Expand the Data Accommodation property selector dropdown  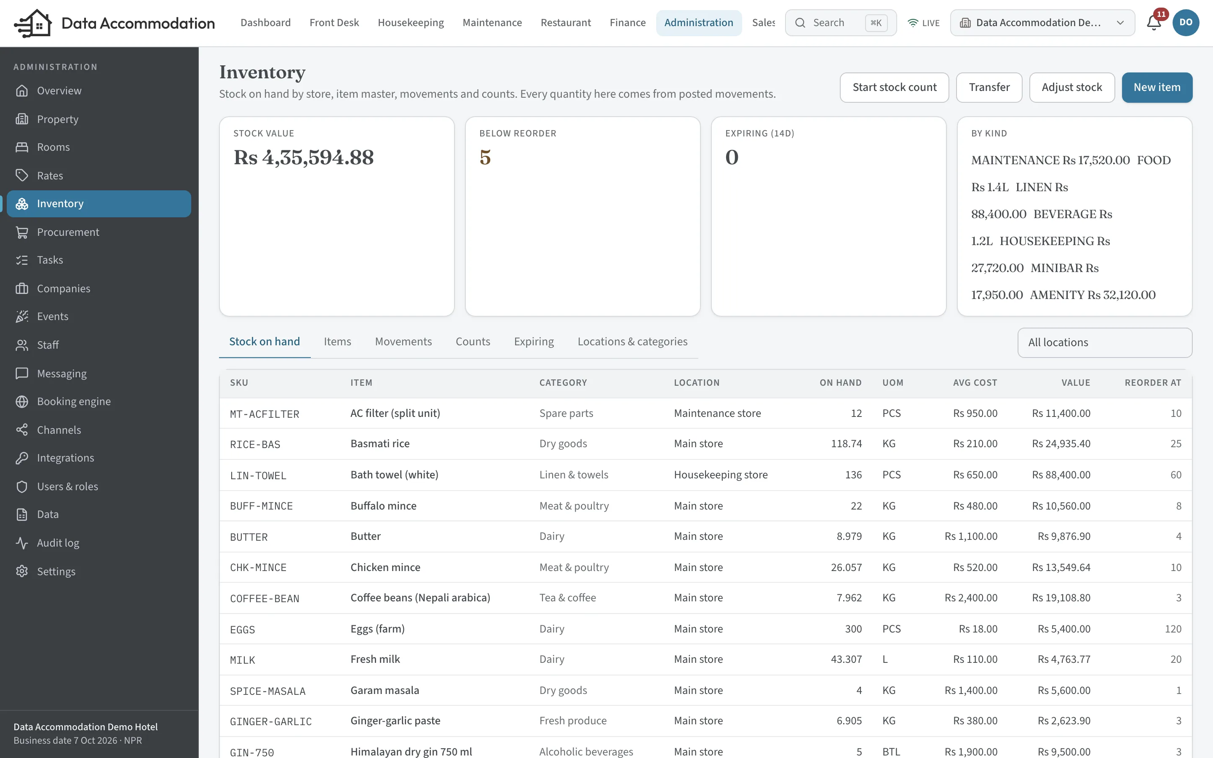[x=1042, y=23]
